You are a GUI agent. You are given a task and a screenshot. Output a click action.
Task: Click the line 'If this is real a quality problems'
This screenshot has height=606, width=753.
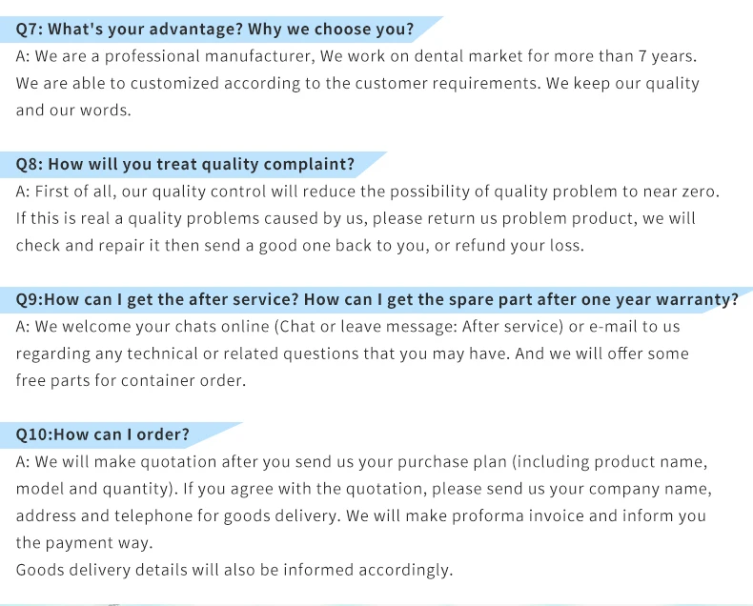356,218
